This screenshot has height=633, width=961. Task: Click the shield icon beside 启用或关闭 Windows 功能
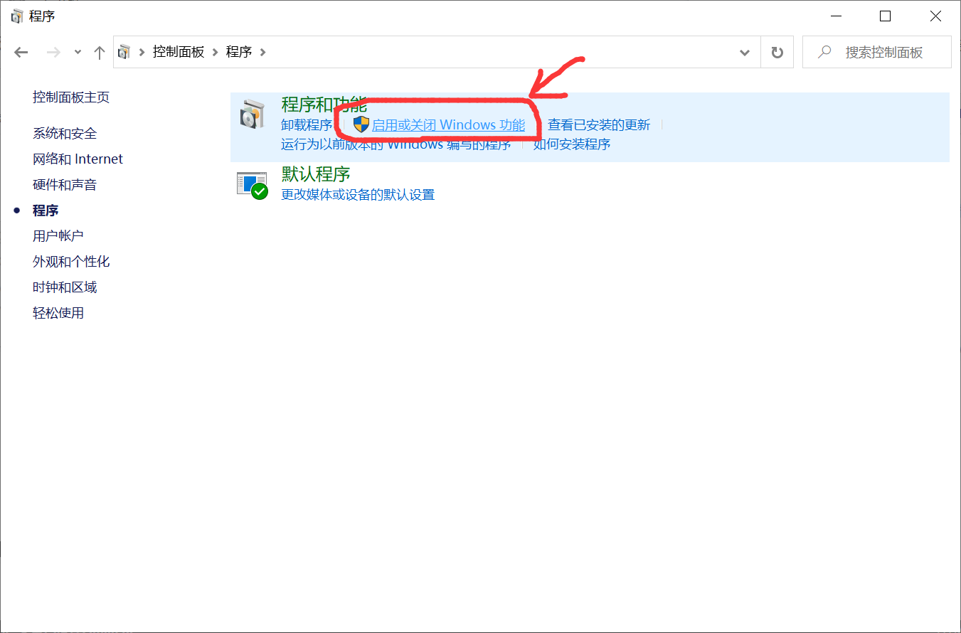click(x=361, y=125)
